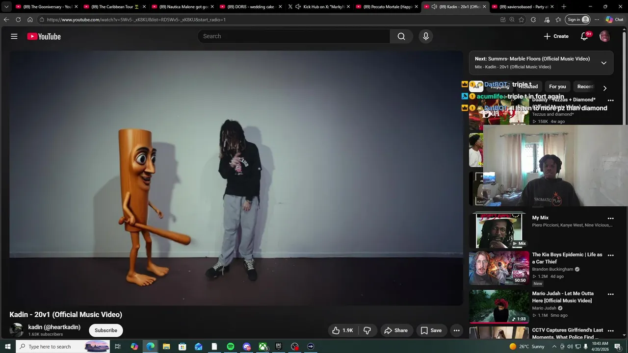Open Brandon Buckingham channel name
628x353 pixels.
552,269
